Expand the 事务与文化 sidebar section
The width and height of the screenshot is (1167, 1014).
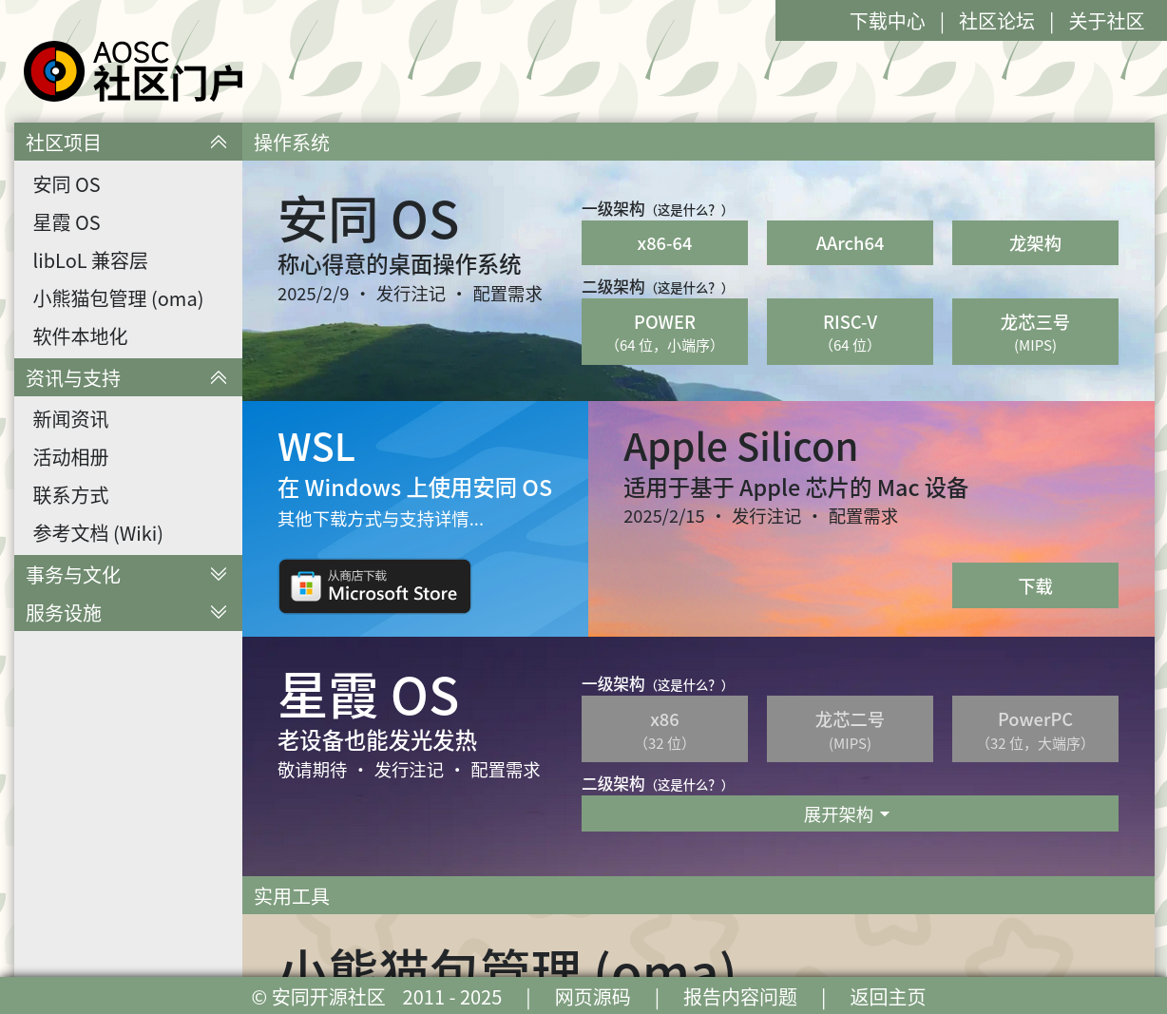(x=219, y=575)
